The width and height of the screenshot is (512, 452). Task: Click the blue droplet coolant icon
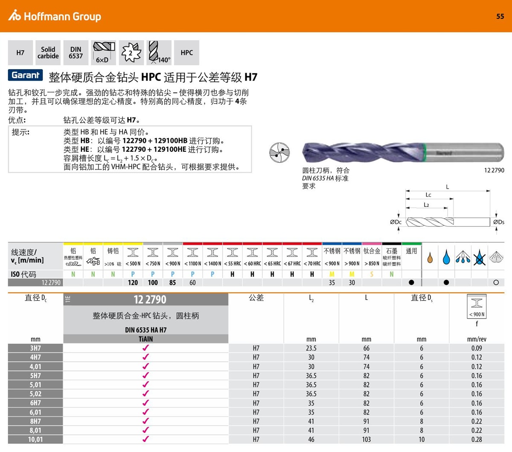pos(446,258)
